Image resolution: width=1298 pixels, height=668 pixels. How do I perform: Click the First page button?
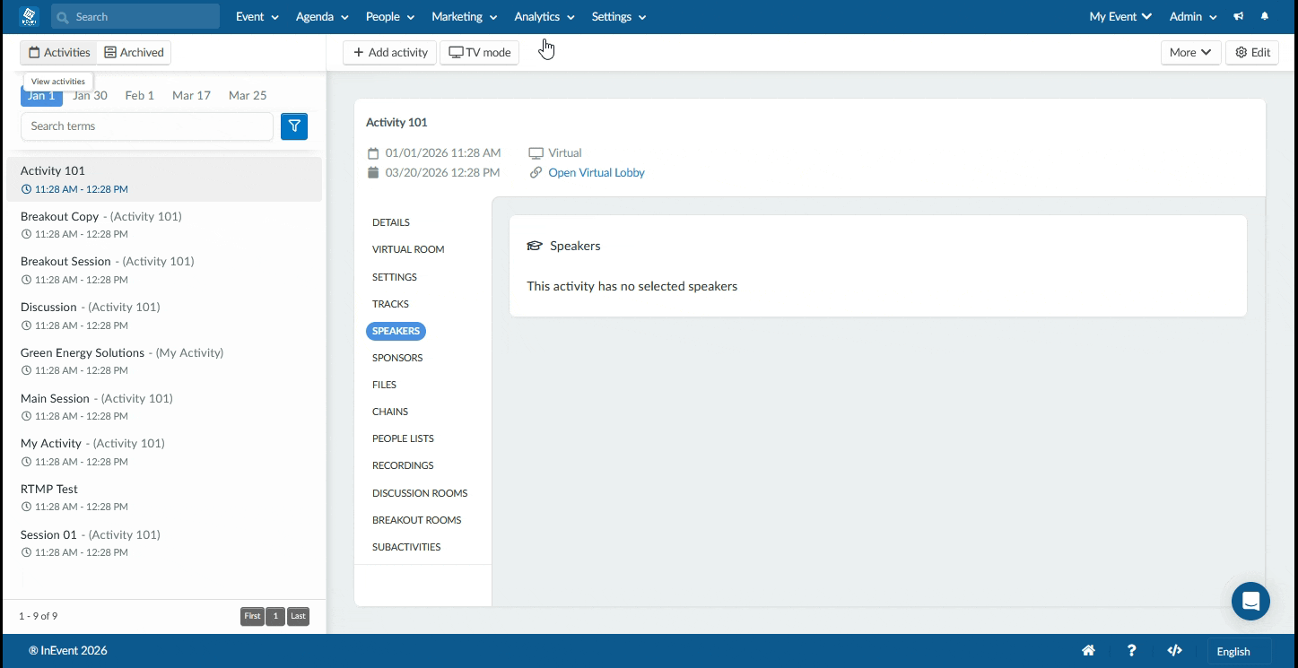pyautogui.click(x=252, y=616)
